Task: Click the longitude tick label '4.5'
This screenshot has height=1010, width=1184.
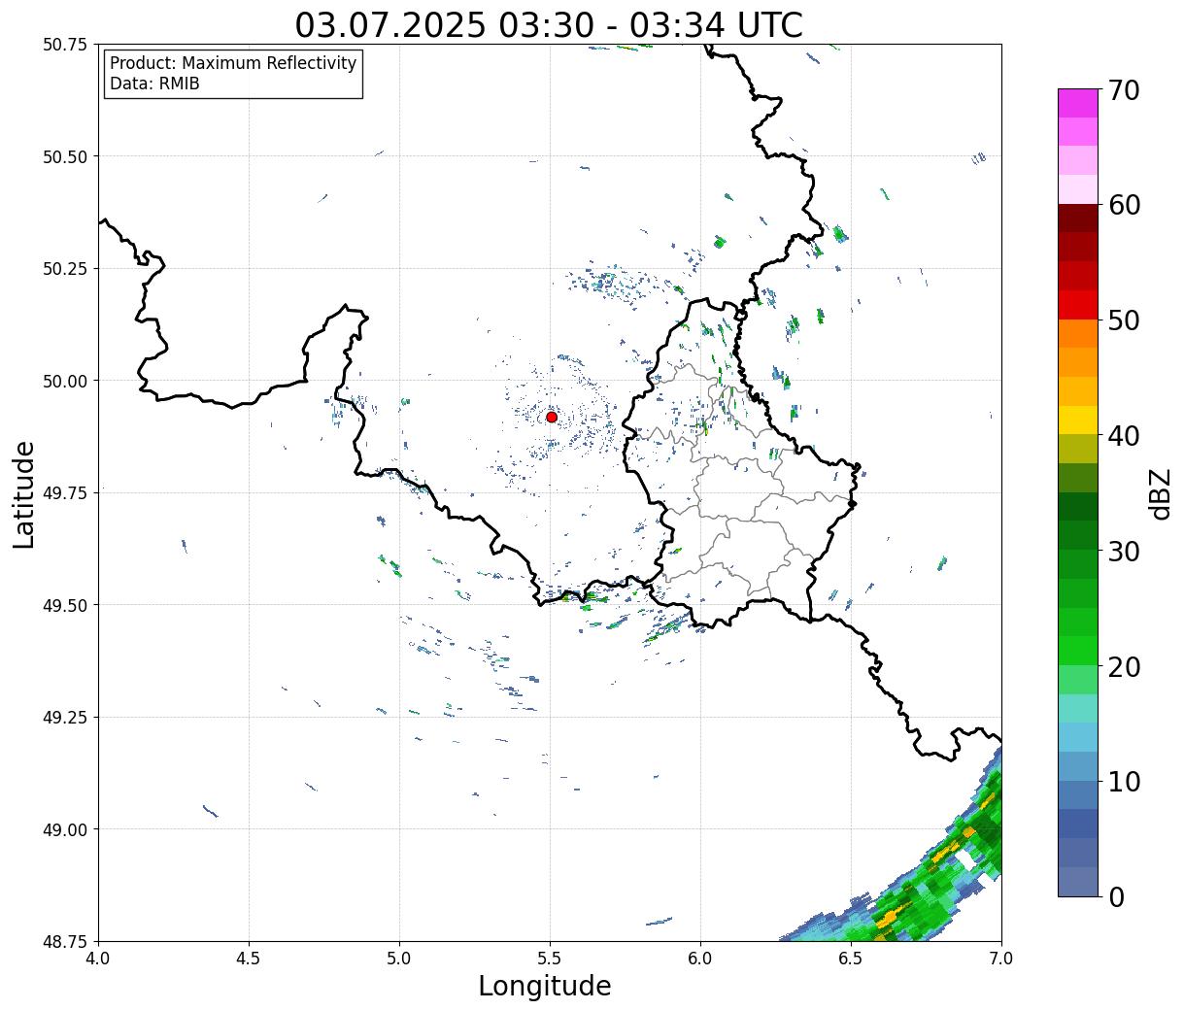Action: (249, 959)
